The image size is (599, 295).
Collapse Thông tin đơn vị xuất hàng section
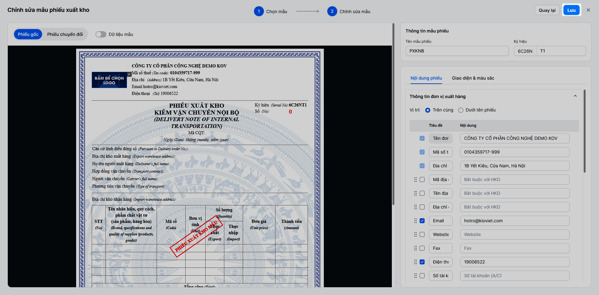click(575, 96)
